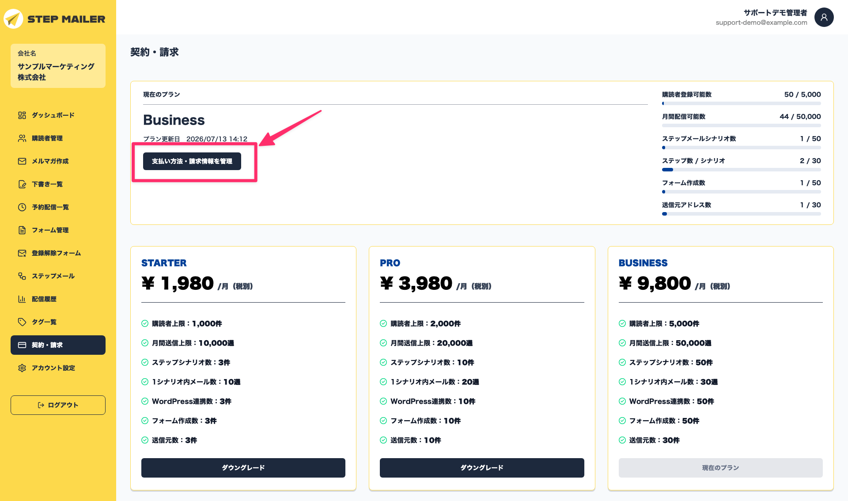Screen dimensions: 848x501
Task: Click the サンプルマーケティング株式会社 company card
Action: point(58,66)
